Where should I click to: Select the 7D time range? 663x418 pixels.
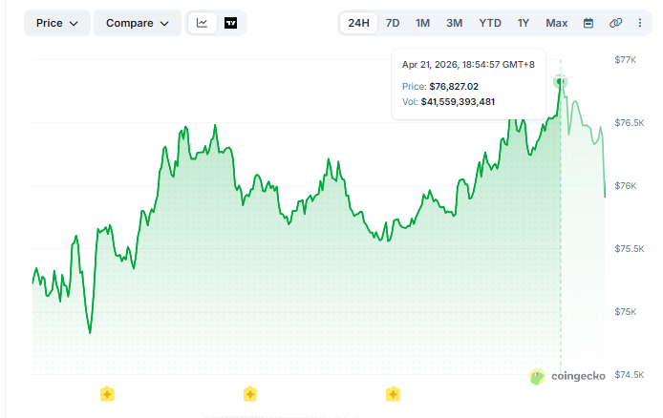click(x=393, y=23)
